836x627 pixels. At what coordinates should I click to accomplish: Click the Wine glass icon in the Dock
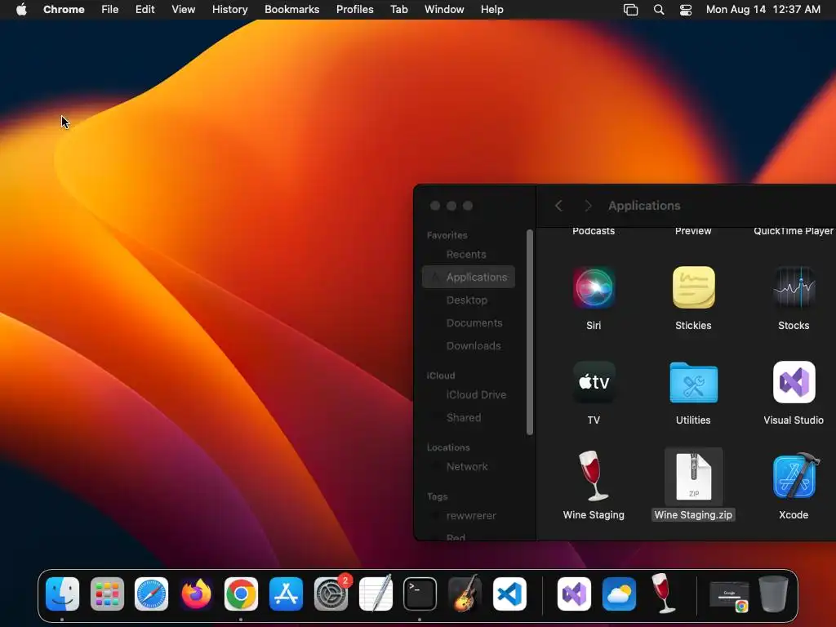click(663, 593)
